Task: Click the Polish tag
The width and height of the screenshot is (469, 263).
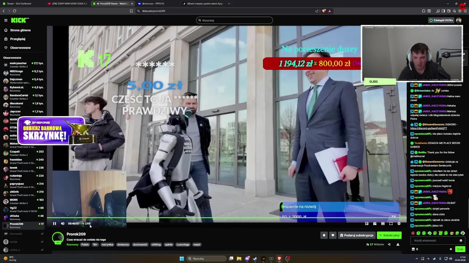Action: click(85, 245)
